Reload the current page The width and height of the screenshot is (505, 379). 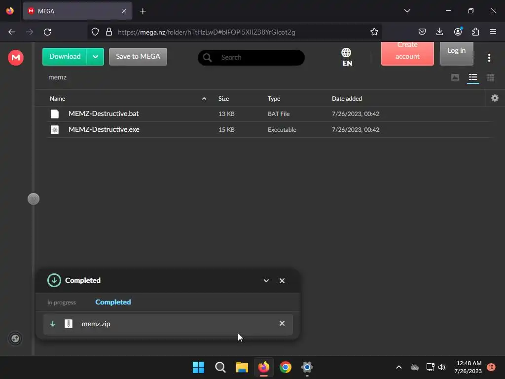(47, 32)
